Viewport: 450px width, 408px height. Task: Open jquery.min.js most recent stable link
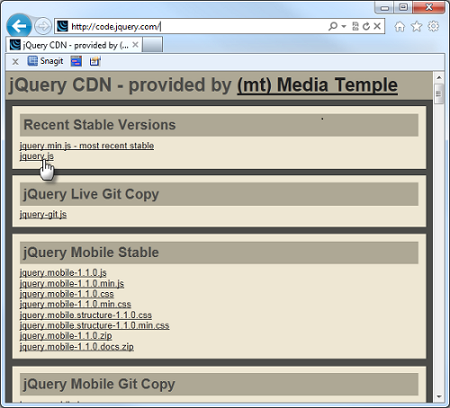click(86, 146)
